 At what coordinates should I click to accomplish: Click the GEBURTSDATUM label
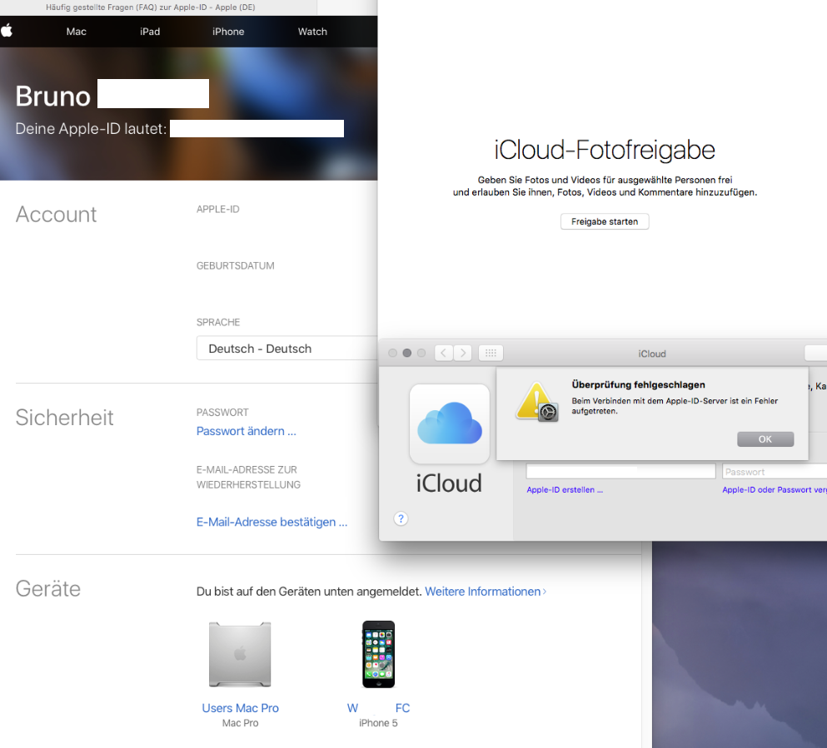pos(235,266)
